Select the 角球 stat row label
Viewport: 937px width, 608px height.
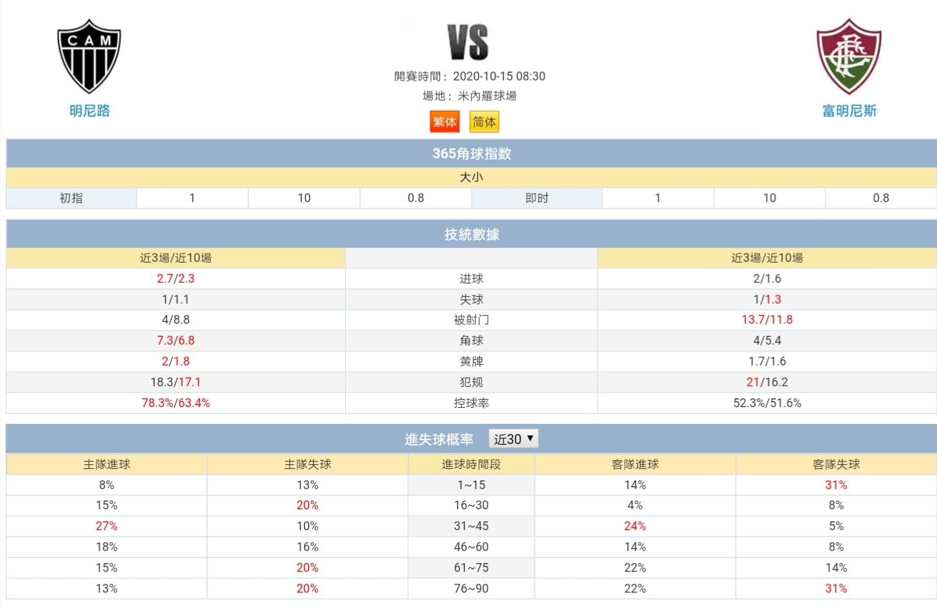point(472,341)
